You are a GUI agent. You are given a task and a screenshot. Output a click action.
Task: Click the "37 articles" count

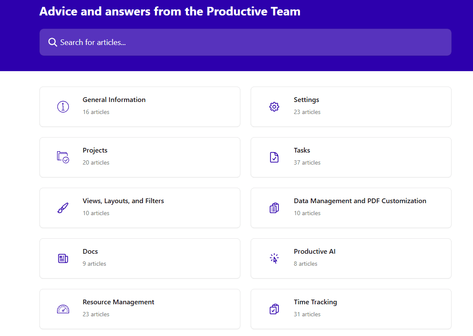click(307, 162)
